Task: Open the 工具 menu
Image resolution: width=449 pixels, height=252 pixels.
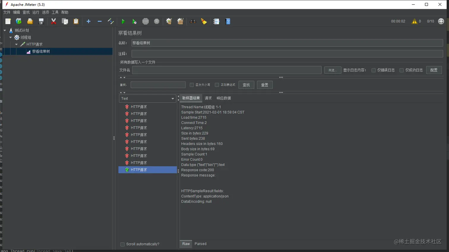Action: point(55,12)
